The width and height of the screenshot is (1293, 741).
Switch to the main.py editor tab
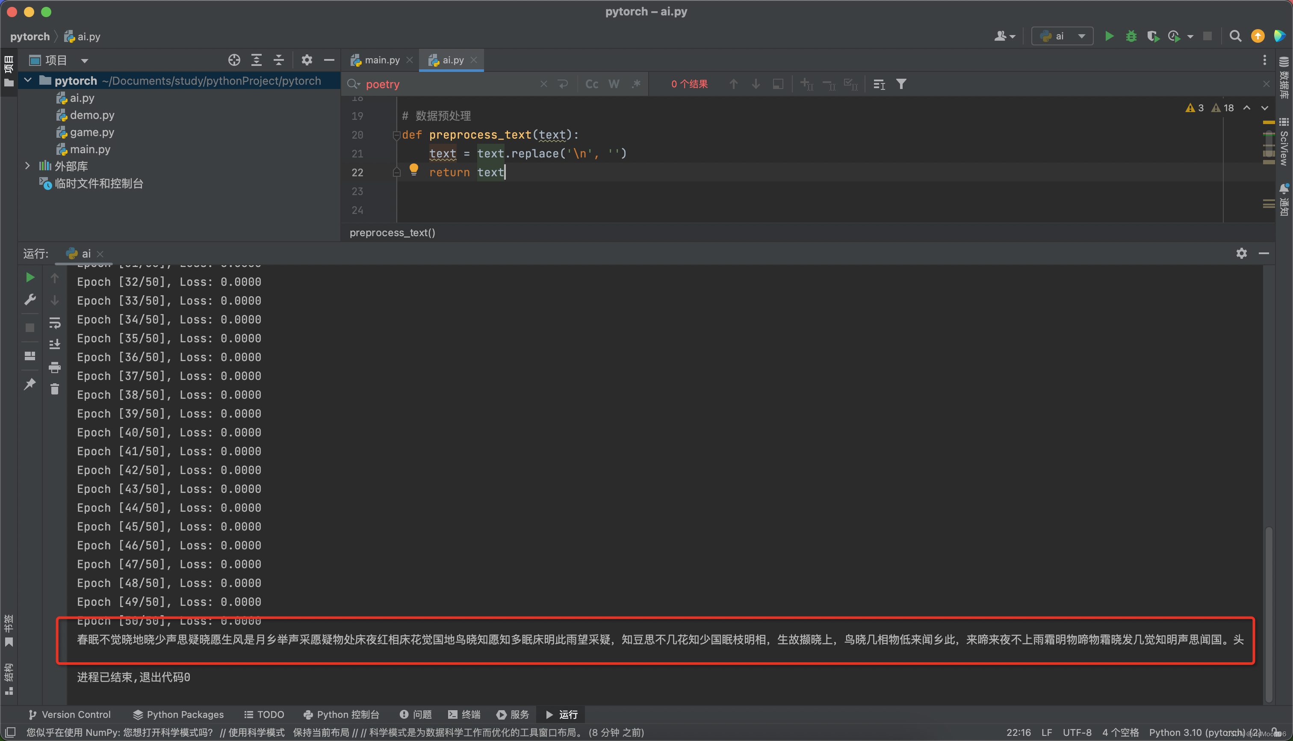tap(381, 60)
